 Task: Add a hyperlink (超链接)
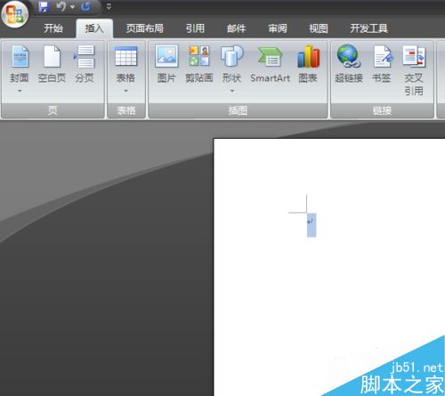coord(349,64)
